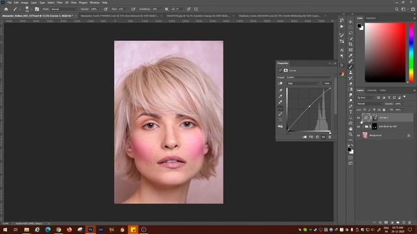The image size is (417, 234).
Task: Click the Search icon at top right
Action: click(x=397, y=9)
